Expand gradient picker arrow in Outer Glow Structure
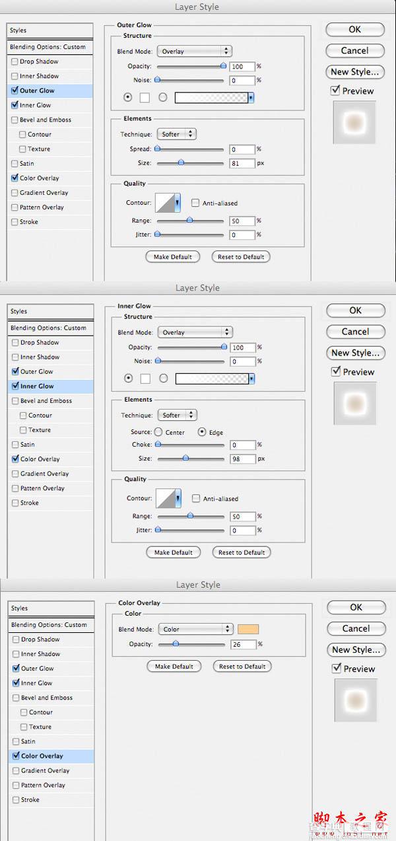396x841 pixels. click(x=251, y=98)
